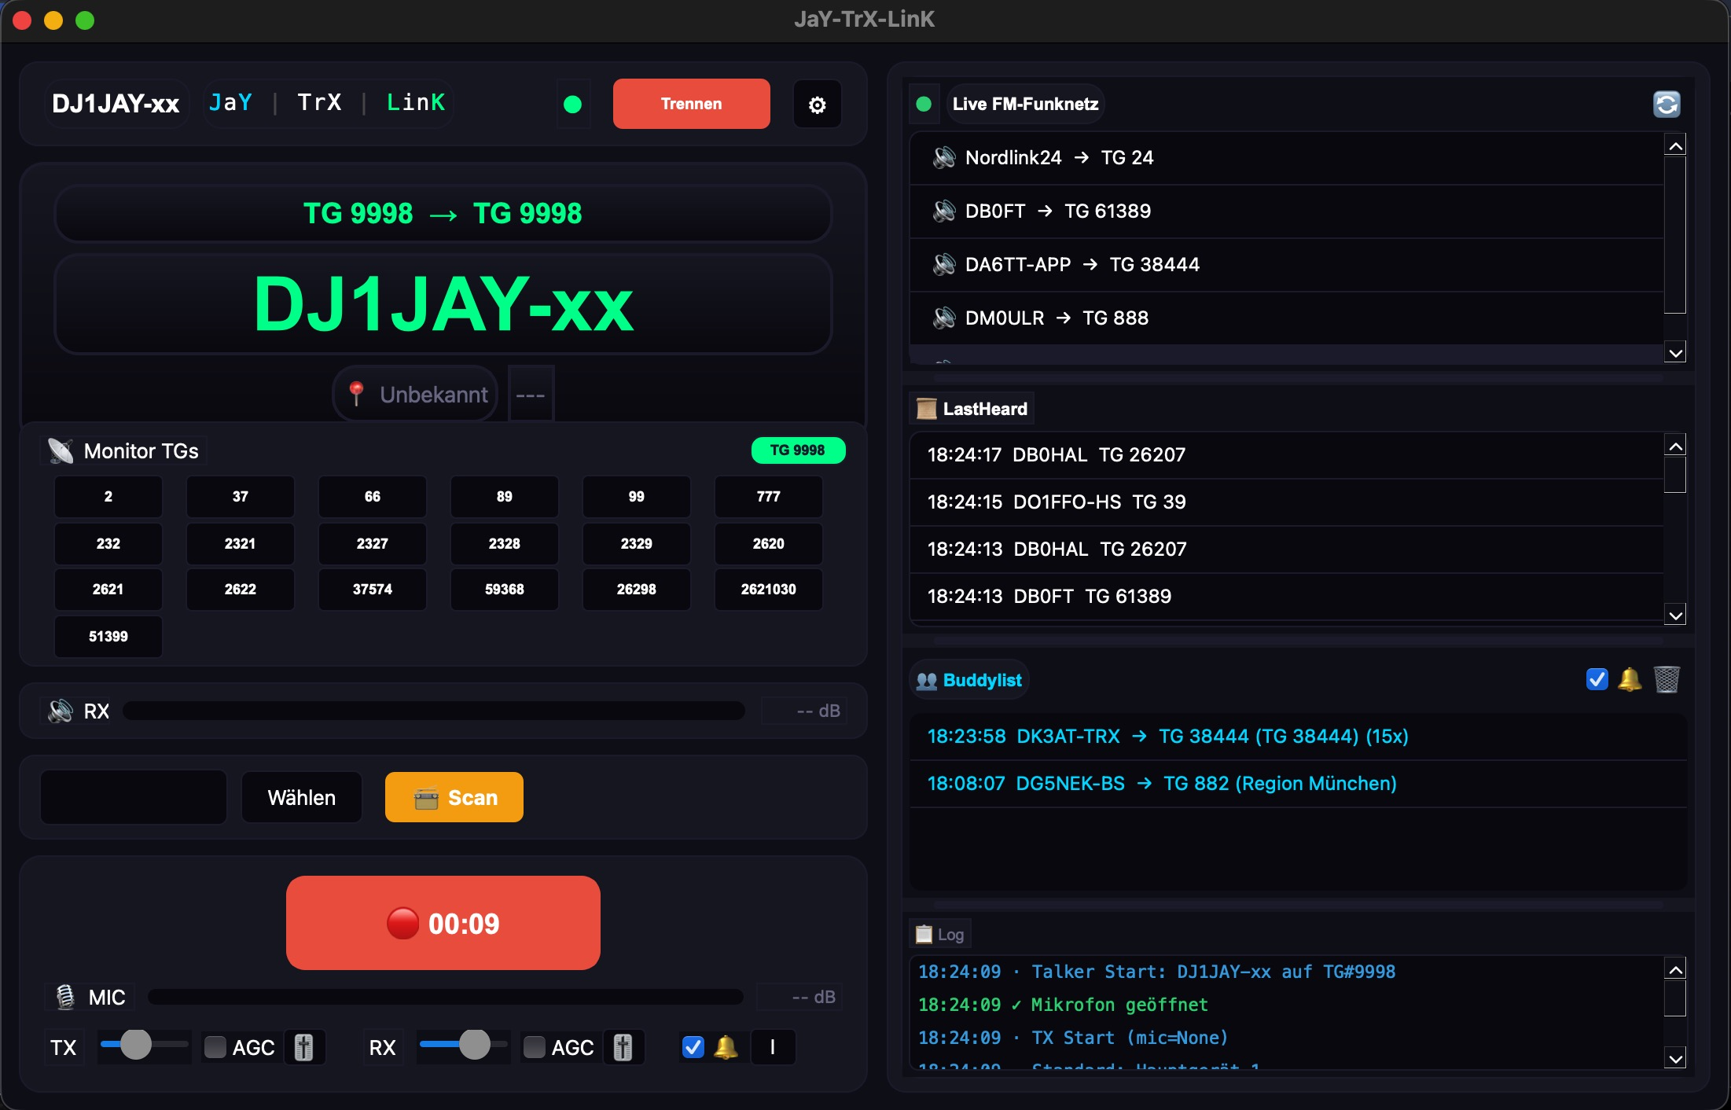The width and height of the screenshot is (1731, 1110).
Task: Click the book icon on the LastHeard panel
Action: pos(926,408)
